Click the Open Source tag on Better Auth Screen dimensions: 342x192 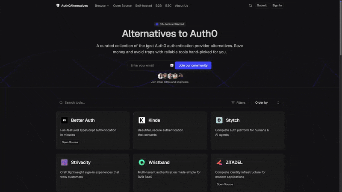click(x=70, y=142)
